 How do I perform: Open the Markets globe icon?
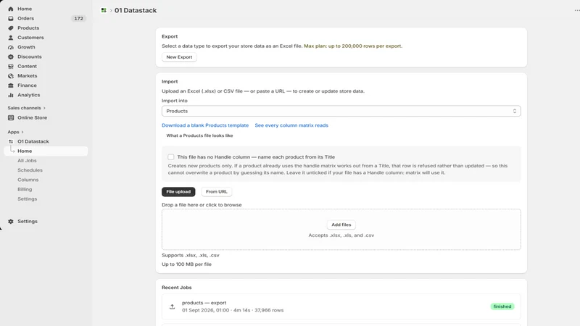tap(11, 76)
